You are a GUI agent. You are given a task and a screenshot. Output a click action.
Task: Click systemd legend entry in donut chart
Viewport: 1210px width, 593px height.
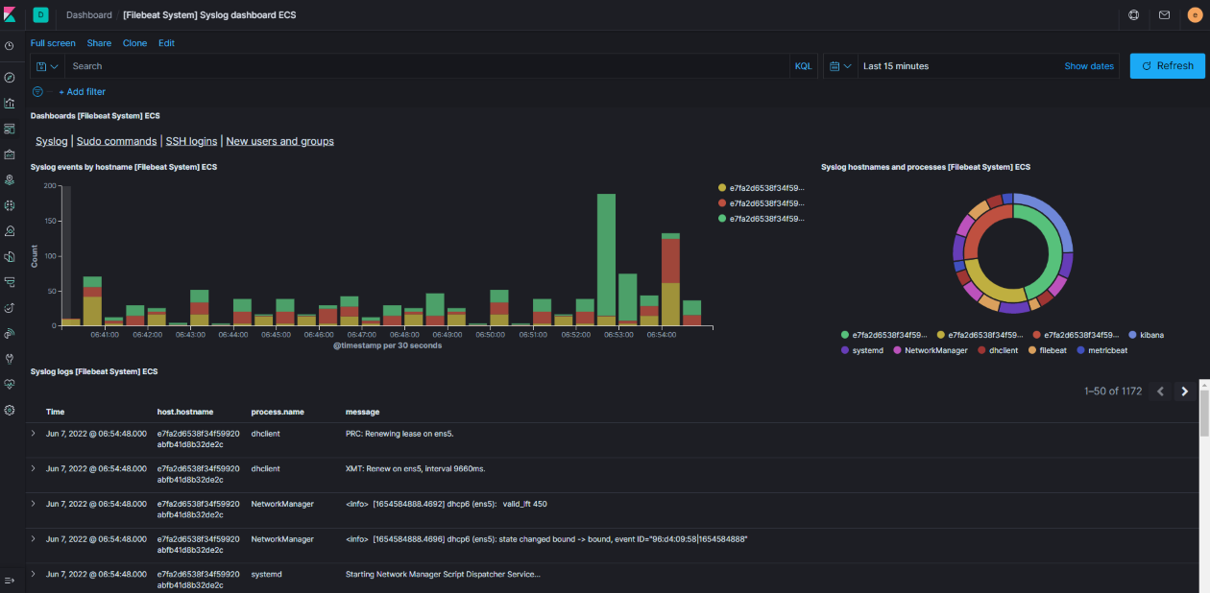click(x=863, y=350)
